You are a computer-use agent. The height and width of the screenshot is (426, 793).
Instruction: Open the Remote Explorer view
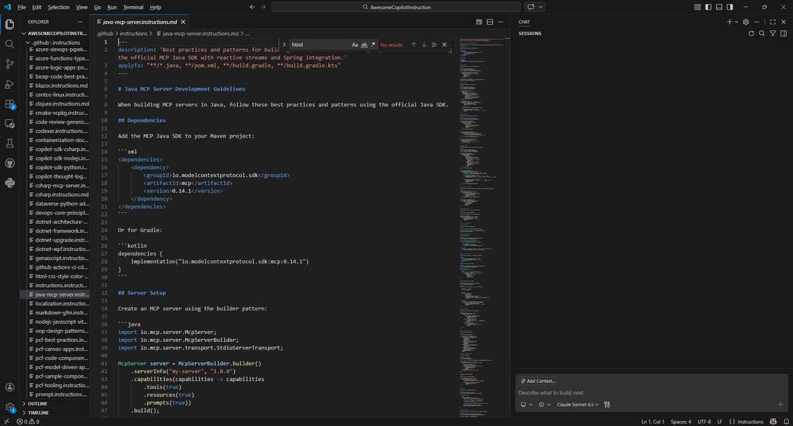[10, 124]
